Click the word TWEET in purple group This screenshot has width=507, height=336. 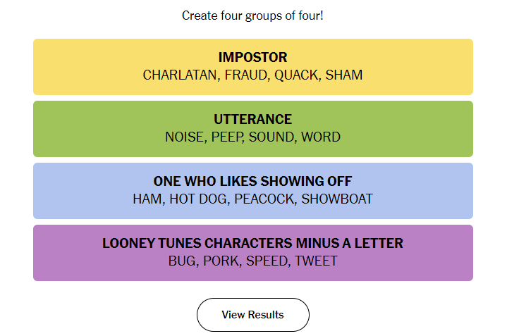316,261
